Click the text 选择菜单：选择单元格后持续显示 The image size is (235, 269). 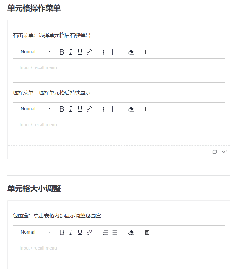(x=52, y=92)
